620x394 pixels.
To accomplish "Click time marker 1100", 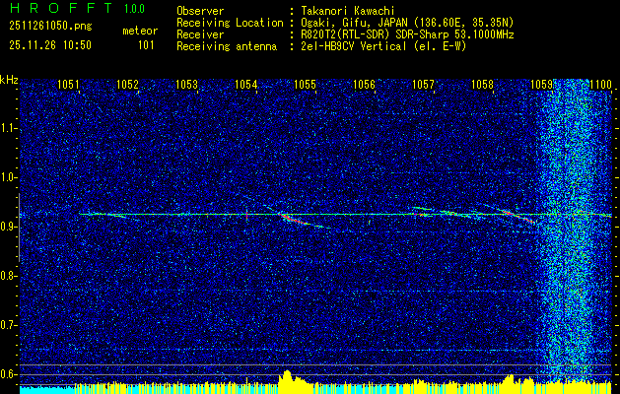I will click(x=600, y=84).
